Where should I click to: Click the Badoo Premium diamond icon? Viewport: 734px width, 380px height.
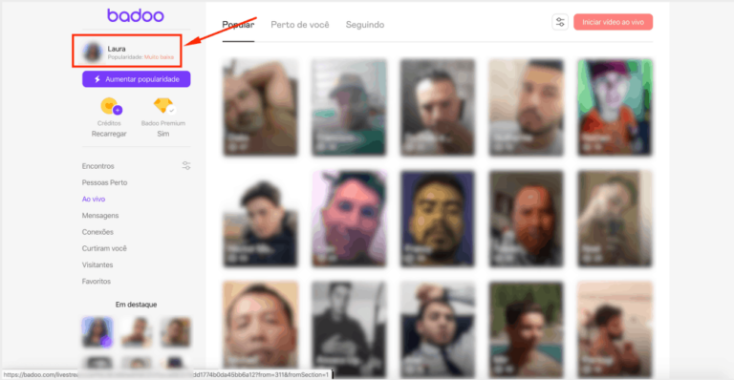163,106
